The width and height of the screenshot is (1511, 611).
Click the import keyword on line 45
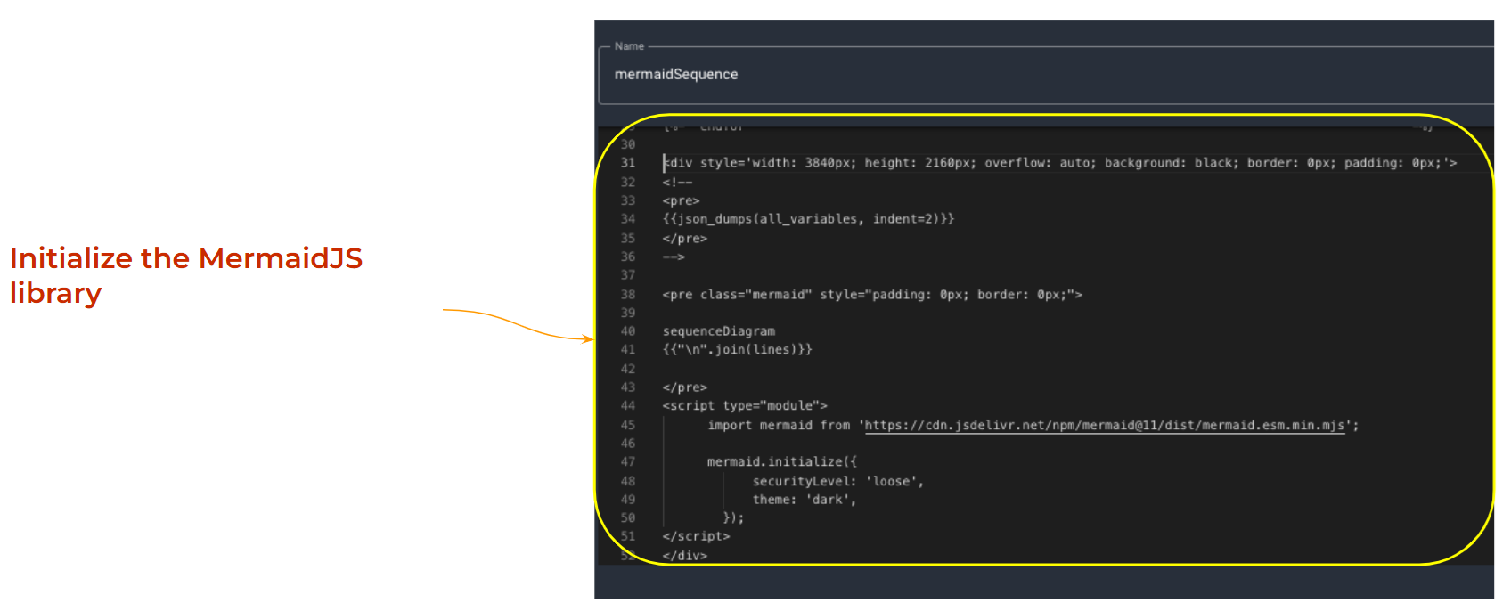coord(730,426)
